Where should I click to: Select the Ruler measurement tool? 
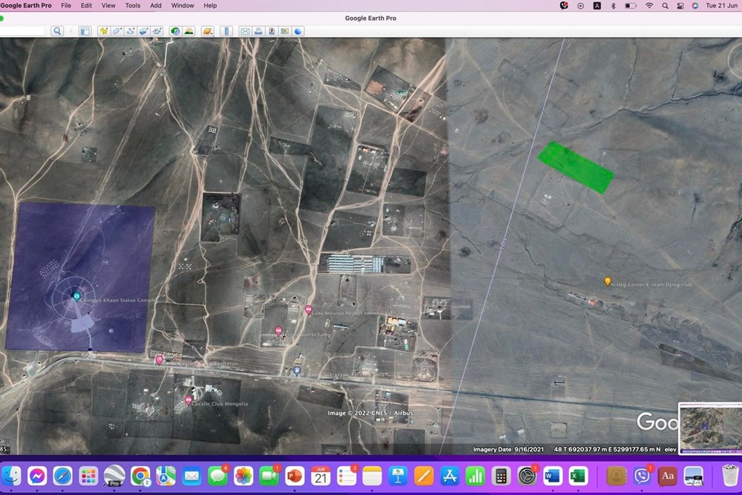pos(226,31)
